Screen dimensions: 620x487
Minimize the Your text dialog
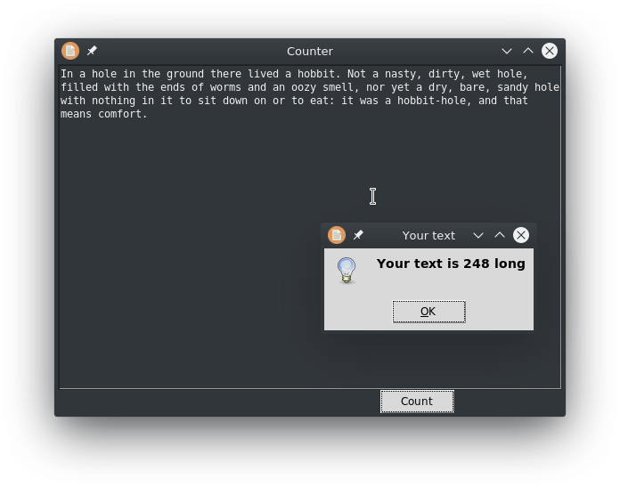tap(478, 235)
